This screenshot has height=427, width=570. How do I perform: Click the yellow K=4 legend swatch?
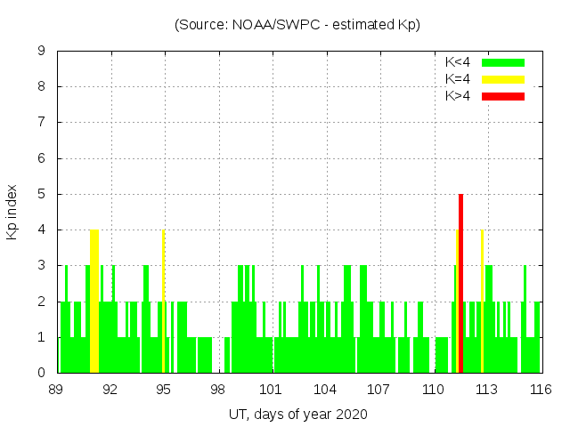coord(503,79)
